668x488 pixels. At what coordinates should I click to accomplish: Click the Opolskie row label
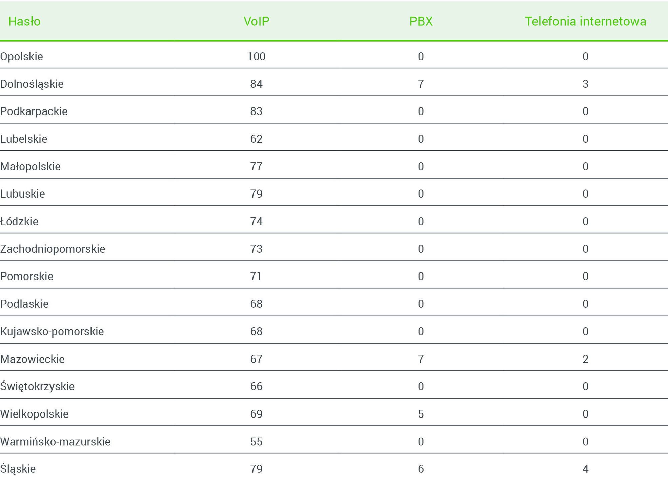[22, 56]
